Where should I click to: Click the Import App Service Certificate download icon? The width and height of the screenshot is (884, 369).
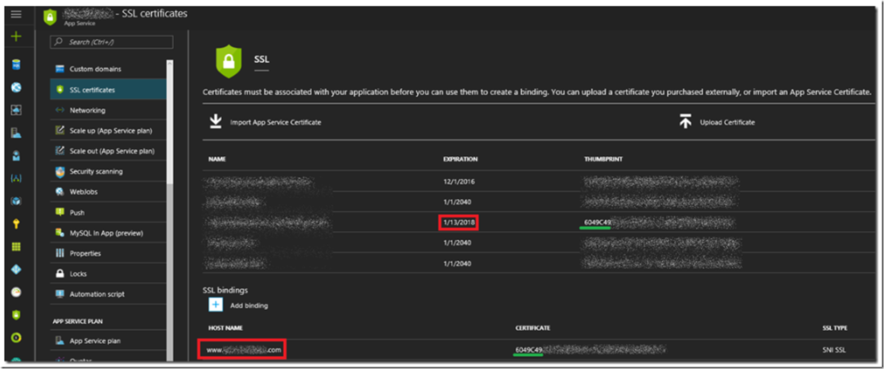pos(215,121)
